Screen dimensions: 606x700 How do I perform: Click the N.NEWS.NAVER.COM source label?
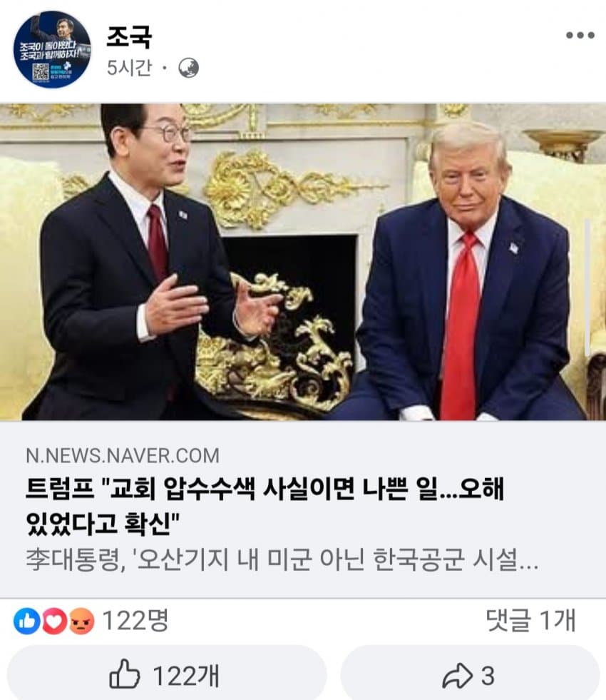point(123,456)
